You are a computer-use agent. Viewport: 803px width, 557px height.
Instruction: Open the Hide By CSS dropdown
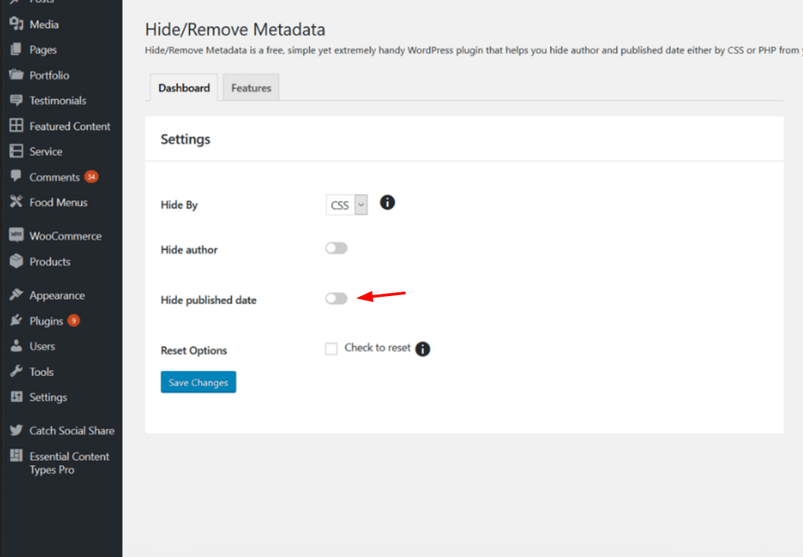point(346,205)
